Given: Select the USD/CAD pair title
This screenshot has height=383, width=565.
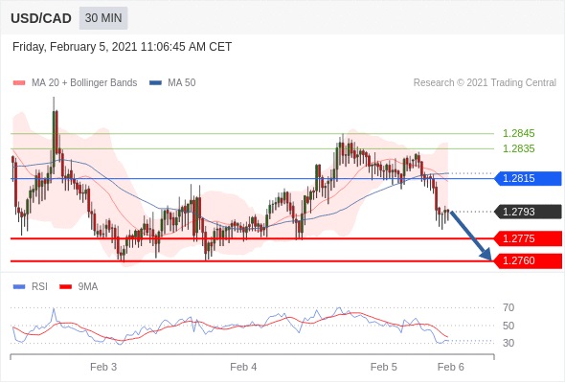Looking at the screenshot, I should pos(41,18).
